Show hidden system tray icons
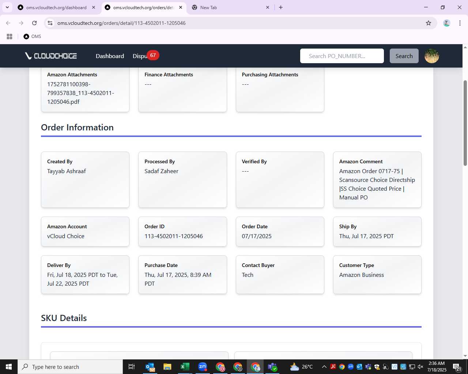 (x=324, y=367)
